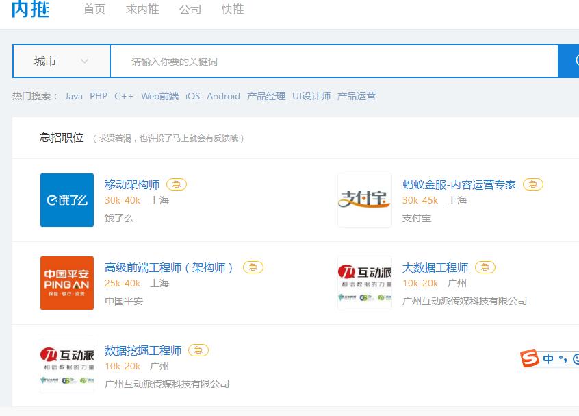Click the 互动派 logo beside 大数据工程师
This screenshot has width=579, height=416.
point(364,282)
